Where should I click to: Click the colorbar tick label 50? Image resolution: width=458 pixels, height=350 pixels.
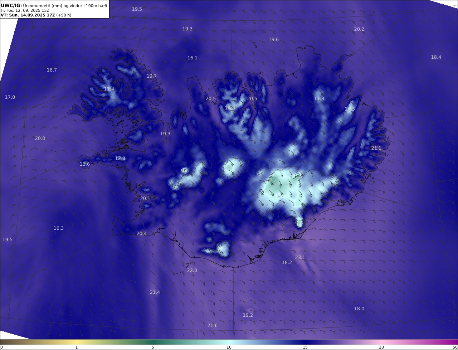[x=455, y=347]
